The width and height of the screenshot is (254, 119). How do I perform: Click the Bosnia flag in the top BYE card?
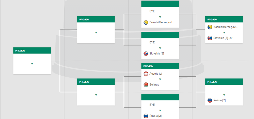146,22
